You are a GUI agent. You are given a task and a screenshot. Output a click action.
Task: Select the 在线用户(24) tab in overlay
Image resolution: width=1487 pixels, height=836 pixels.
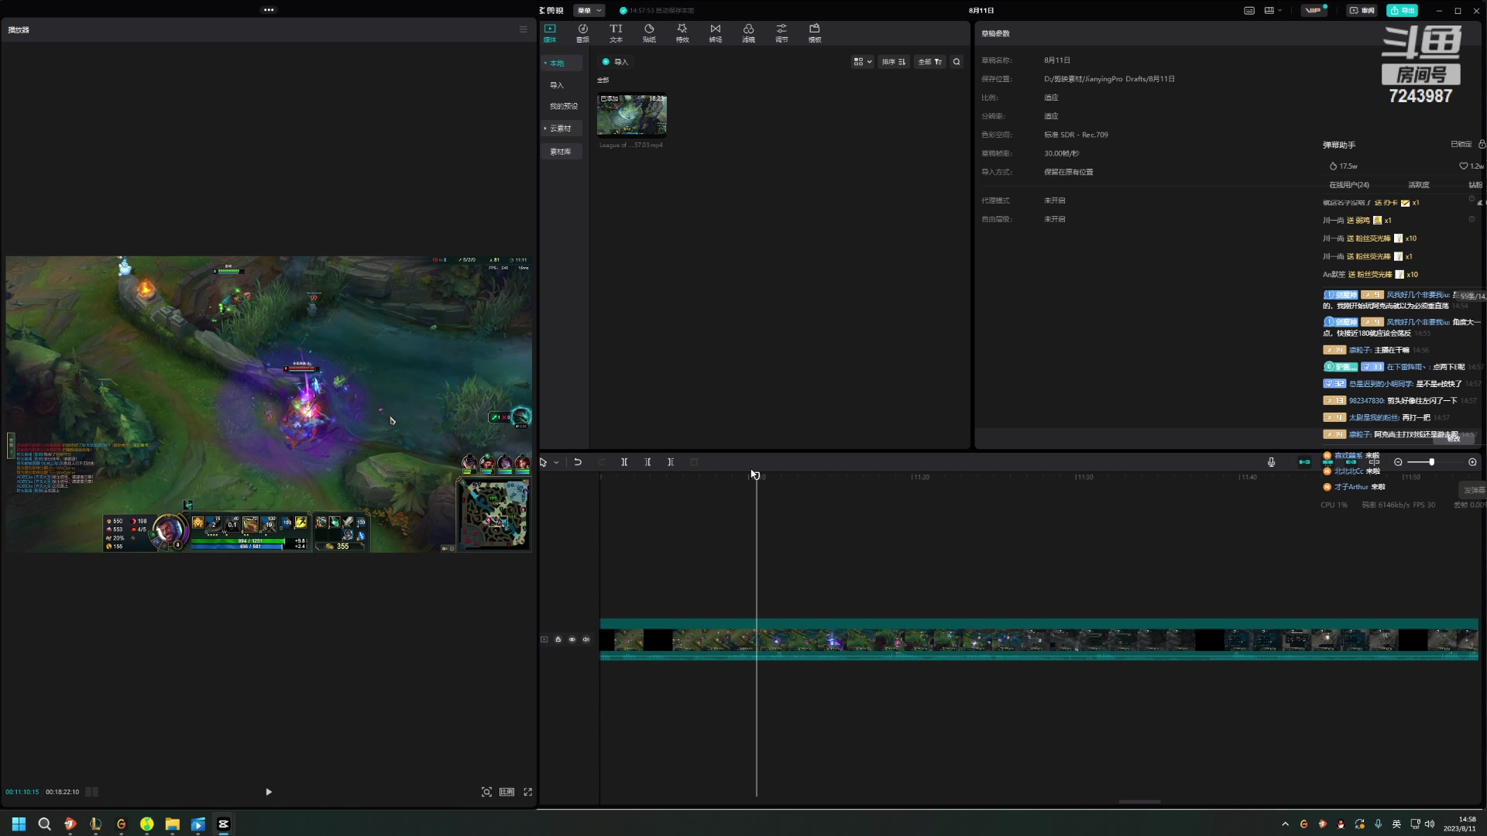[x=1349, y=185]
